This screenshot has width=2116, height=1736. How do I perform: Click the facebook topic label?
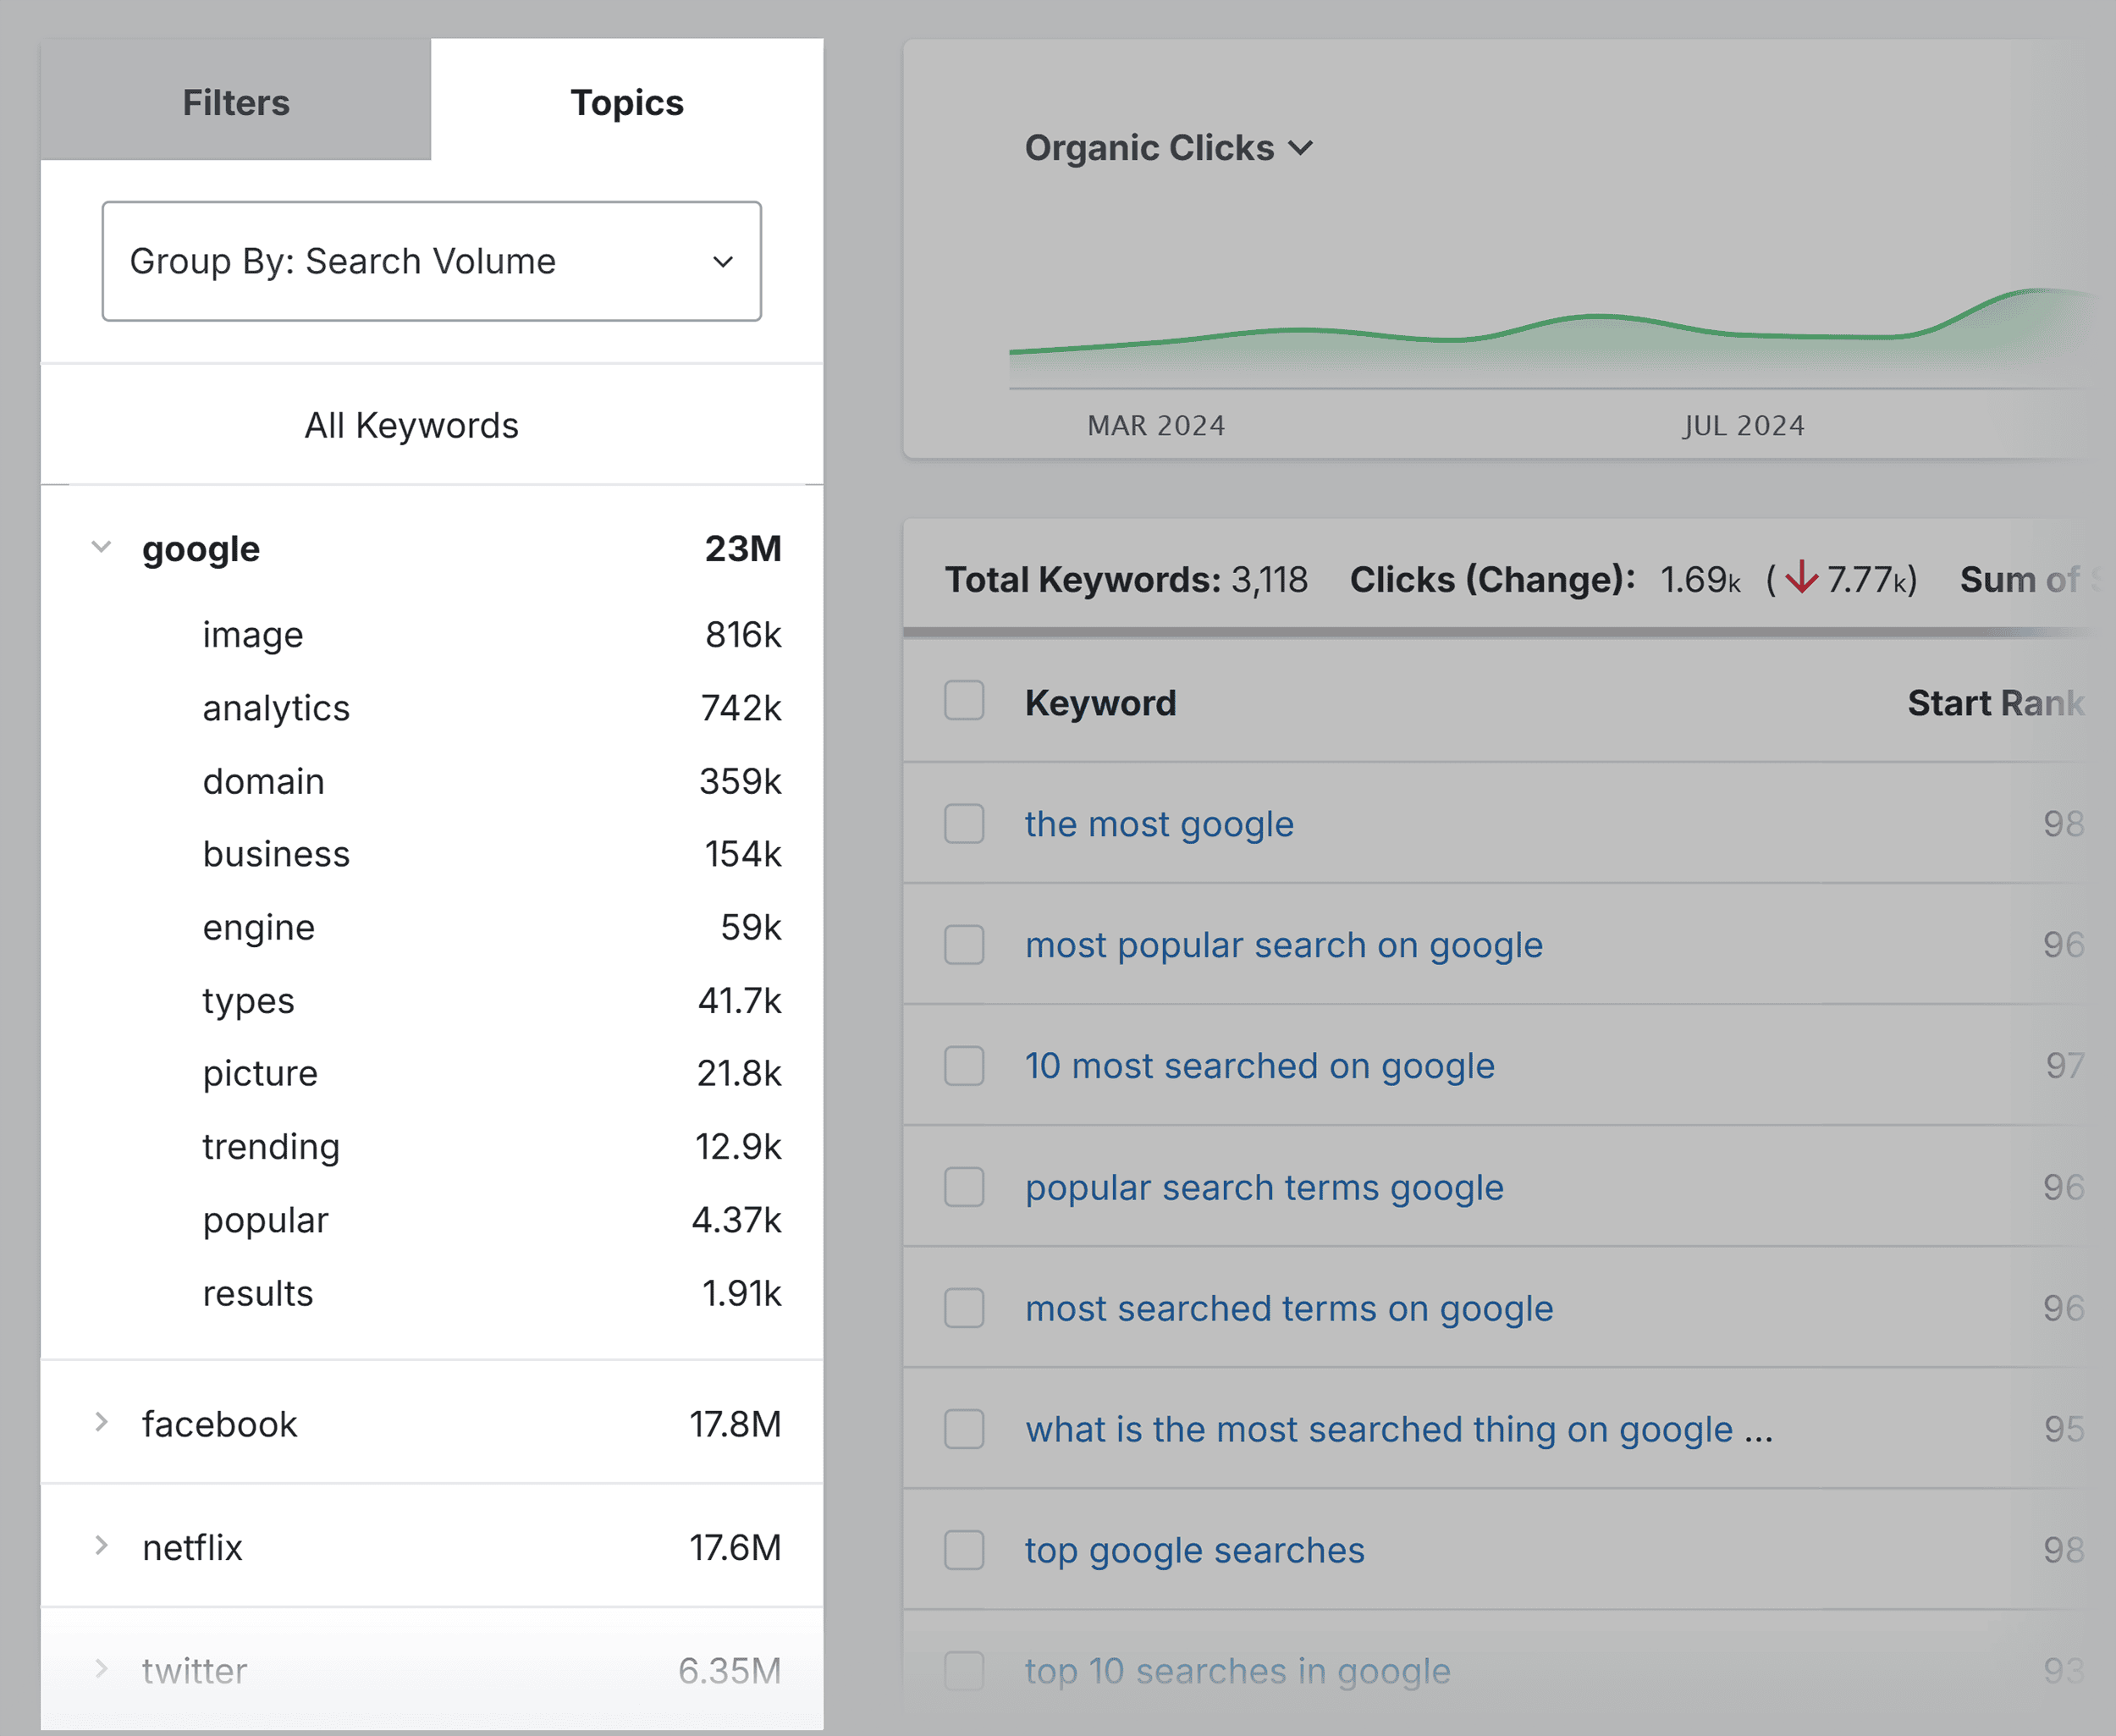[219, 1424]
